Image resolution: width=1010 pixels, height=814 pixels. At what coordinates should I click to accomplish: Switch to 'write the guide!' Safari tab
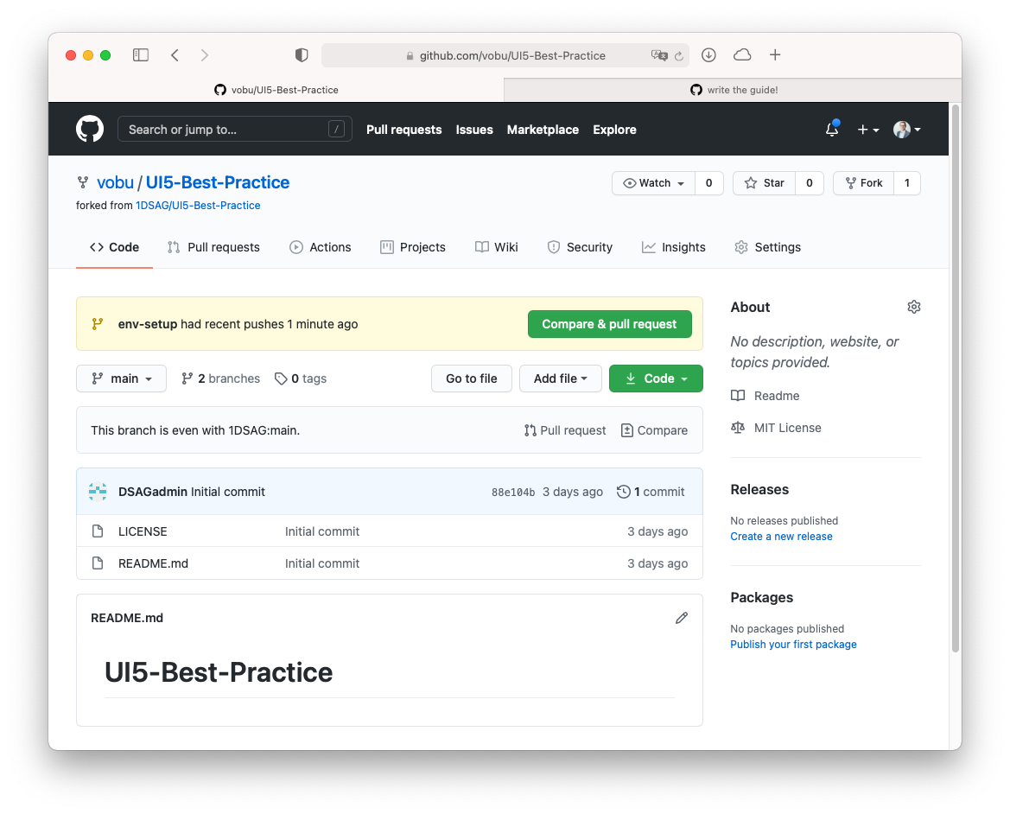pyautogui.click(x=733, y=90)
